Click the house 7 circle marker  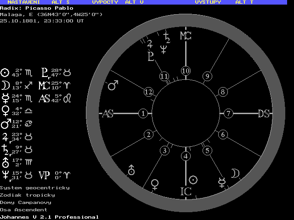228,114
